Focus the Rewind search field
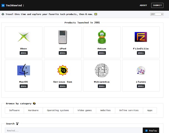169x133 pixels. pos(74,131)
